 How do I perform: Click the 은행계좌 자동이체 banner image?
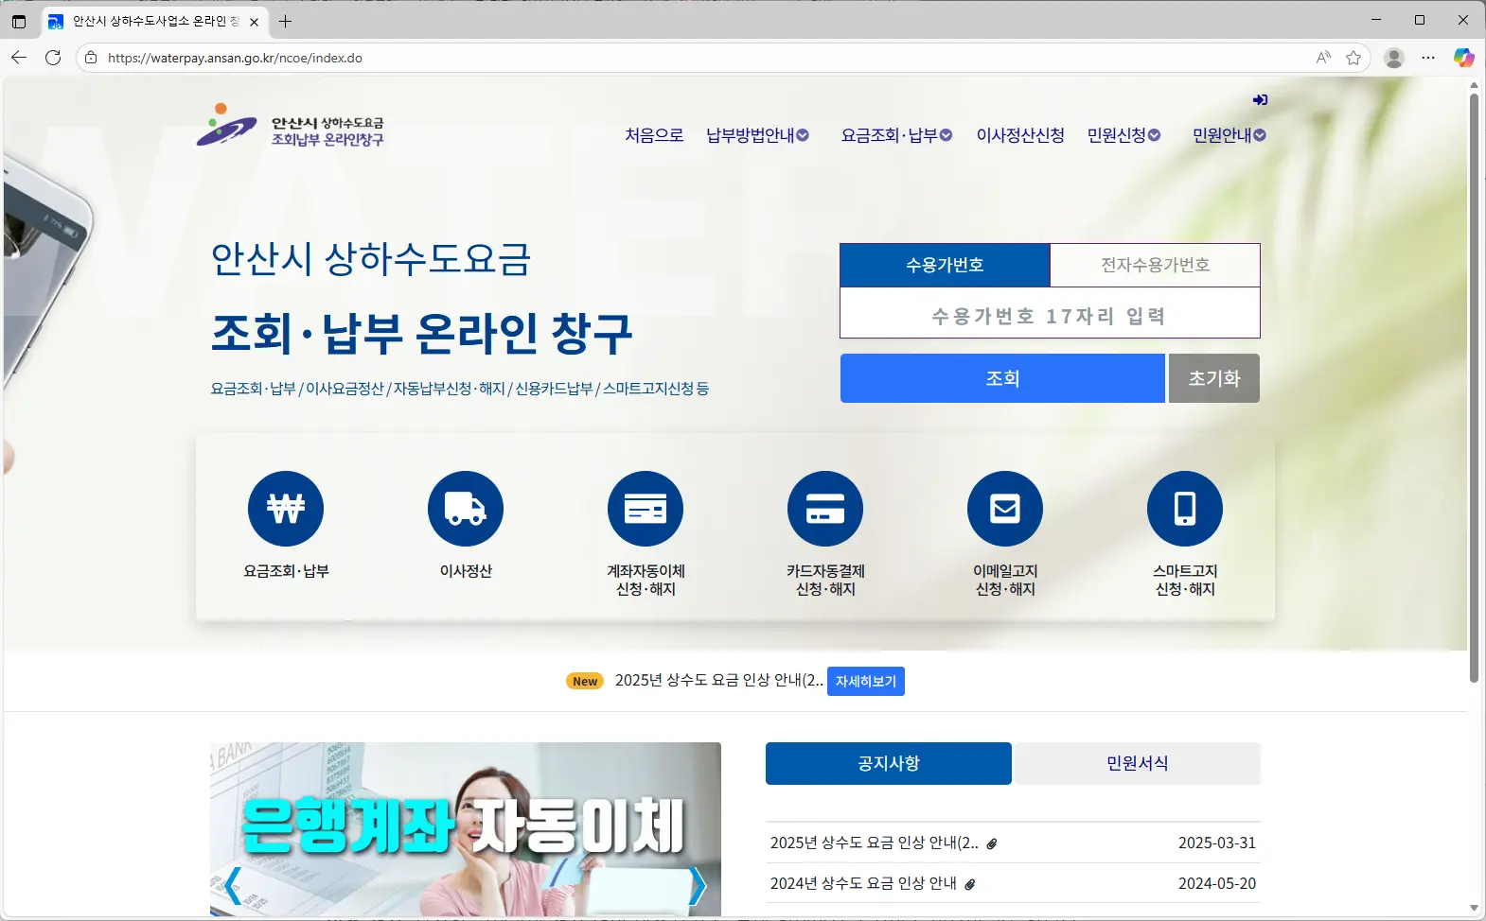click(x=466, y=828)
